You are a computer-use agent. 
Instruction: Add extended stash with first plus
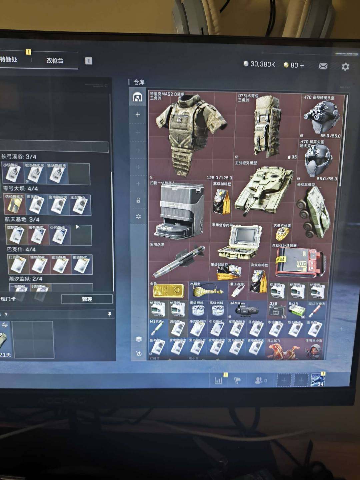(138, 115)
